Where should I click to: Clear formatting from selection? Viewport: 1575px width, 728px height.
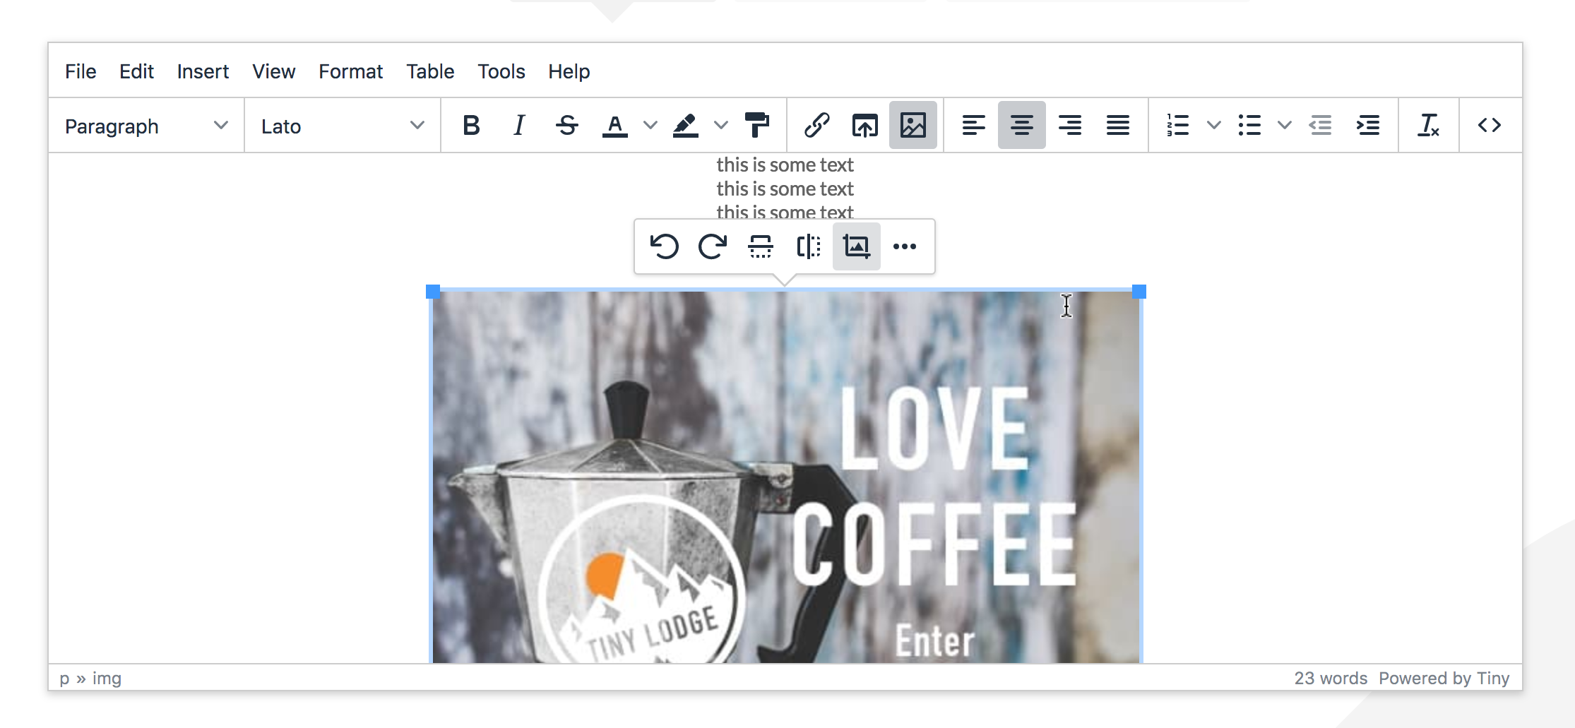click(x=1429, y=126)
